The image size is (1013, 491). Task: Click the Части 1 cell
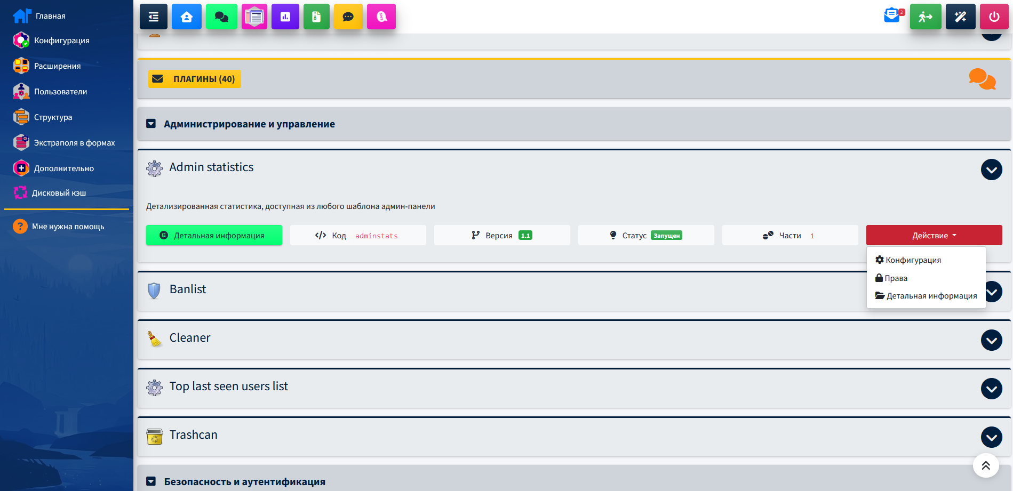790,235
